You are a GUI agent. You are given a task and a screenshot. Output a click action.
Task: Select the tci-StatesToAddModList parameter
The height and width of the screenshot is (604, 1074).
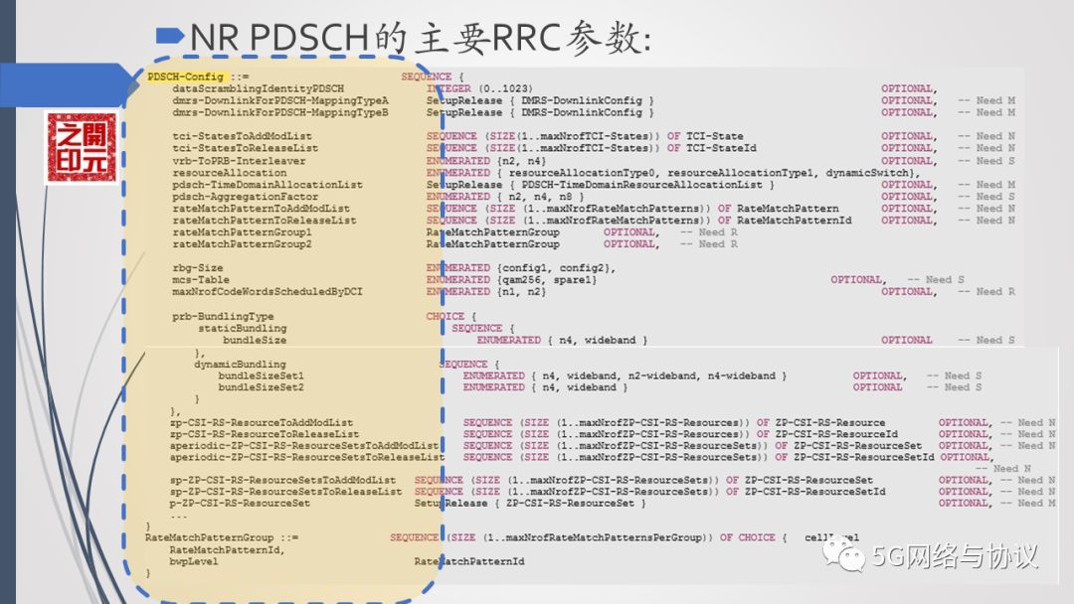tap(242, 136)
